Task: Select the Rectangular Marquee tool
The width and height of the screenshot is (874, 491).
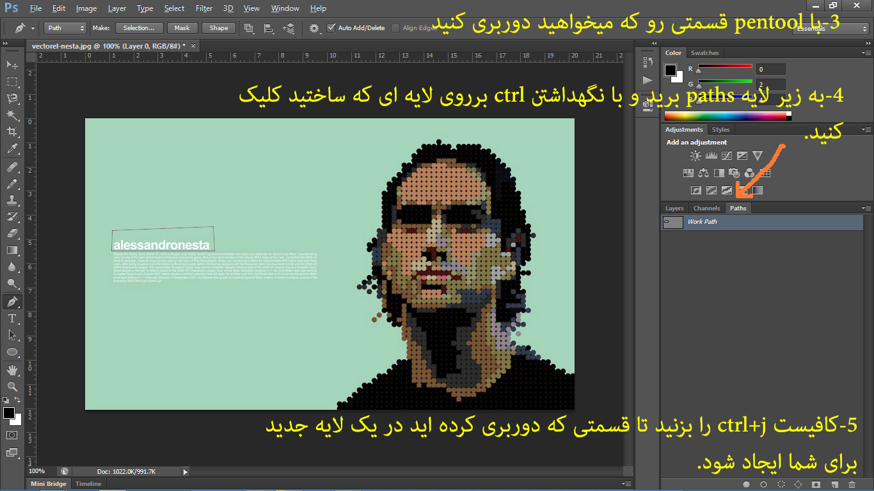Action: (12, 82)
